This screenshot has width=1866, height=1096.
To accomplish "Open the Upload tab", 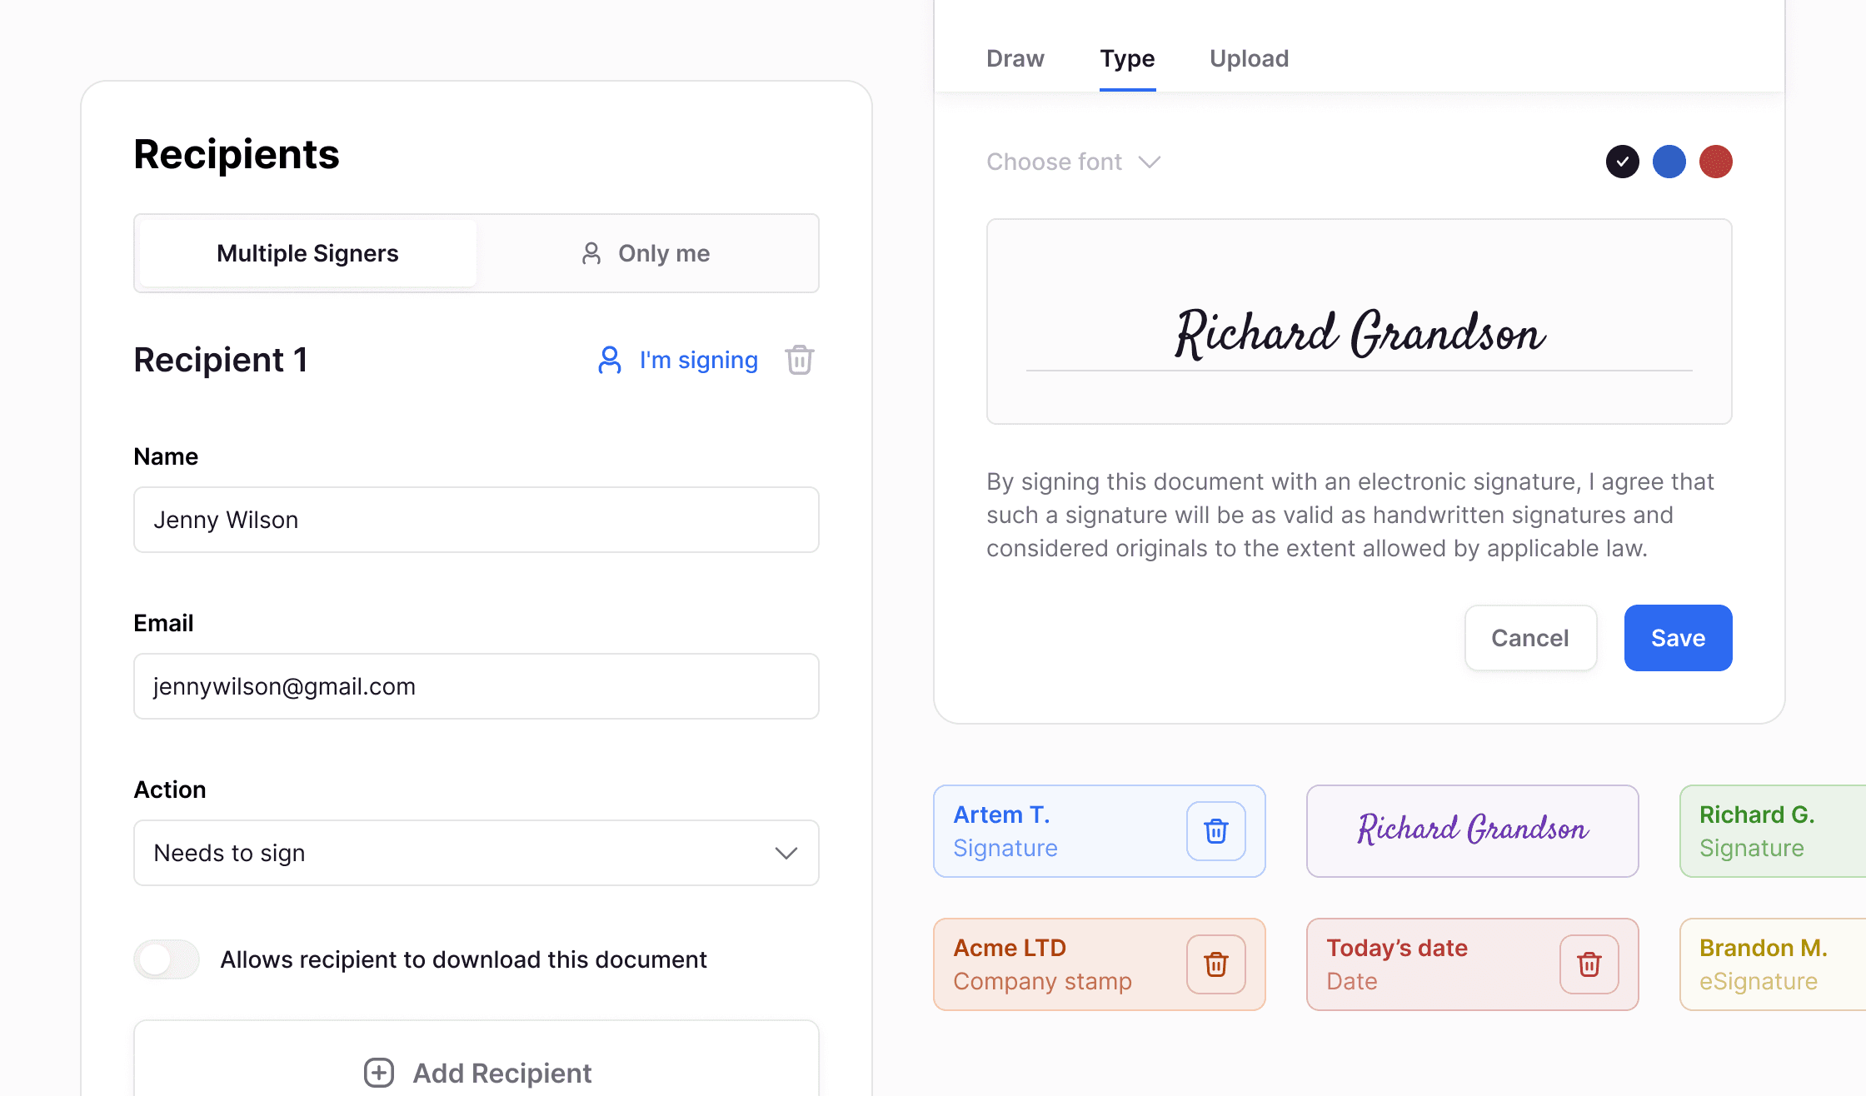I will [1249, 58].
